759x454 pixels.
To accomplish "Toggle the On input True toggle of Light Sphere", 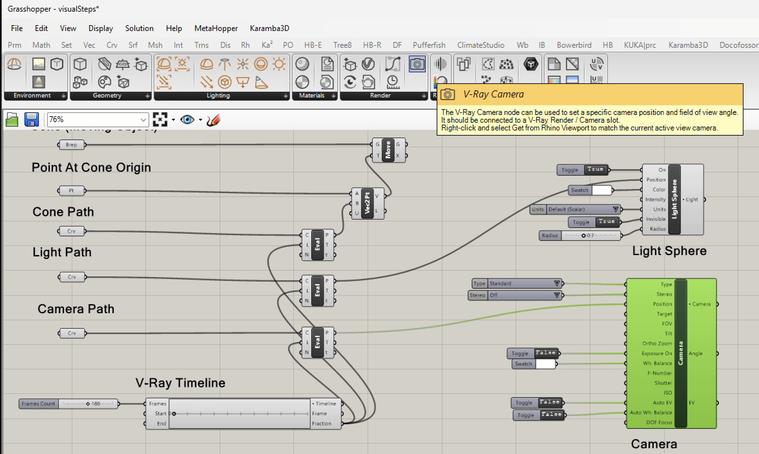I will click(596, 170).
